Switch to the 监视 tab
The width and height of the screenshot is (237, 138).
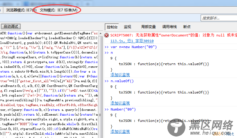point(127,27)
